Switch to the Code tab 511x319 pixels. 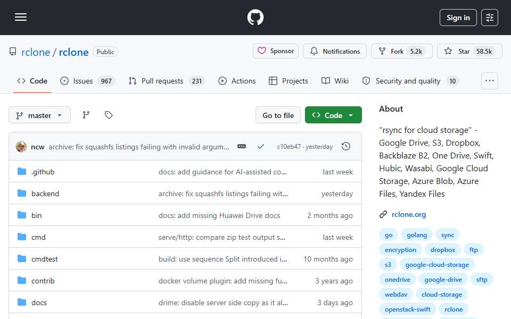point(32,81)
